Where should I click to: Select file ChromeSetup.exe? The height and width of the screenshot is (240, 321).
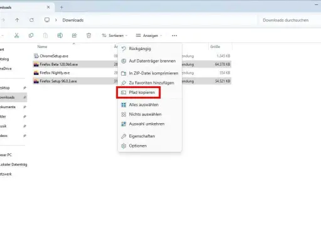54,56
